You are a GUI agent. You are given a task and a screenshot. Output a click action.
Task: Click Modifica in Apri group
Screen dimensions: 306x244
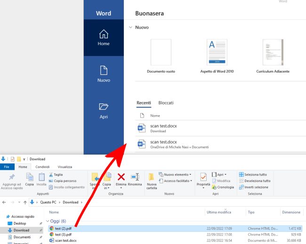221,181
